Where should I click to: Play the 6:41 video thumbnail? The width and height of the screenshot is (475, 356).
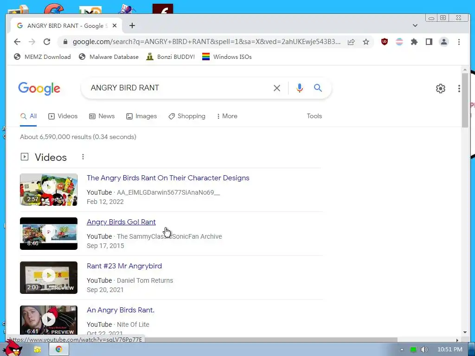(x=49, y=320)
